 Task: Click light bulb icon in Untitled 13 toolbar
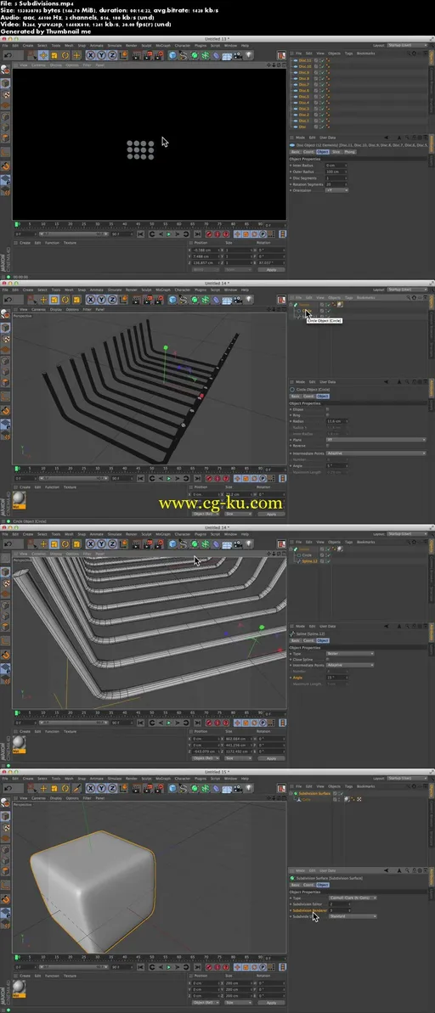click(249, 55)
